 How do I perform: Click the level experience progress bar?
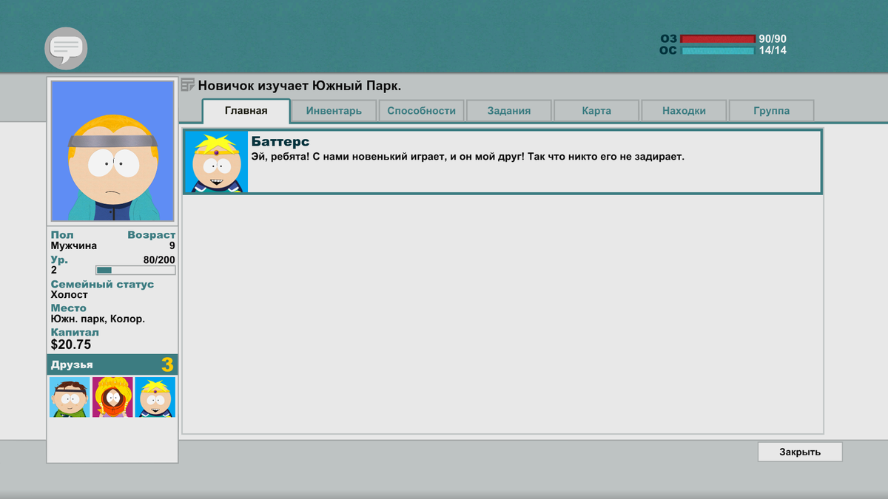(x=135, y=271)
